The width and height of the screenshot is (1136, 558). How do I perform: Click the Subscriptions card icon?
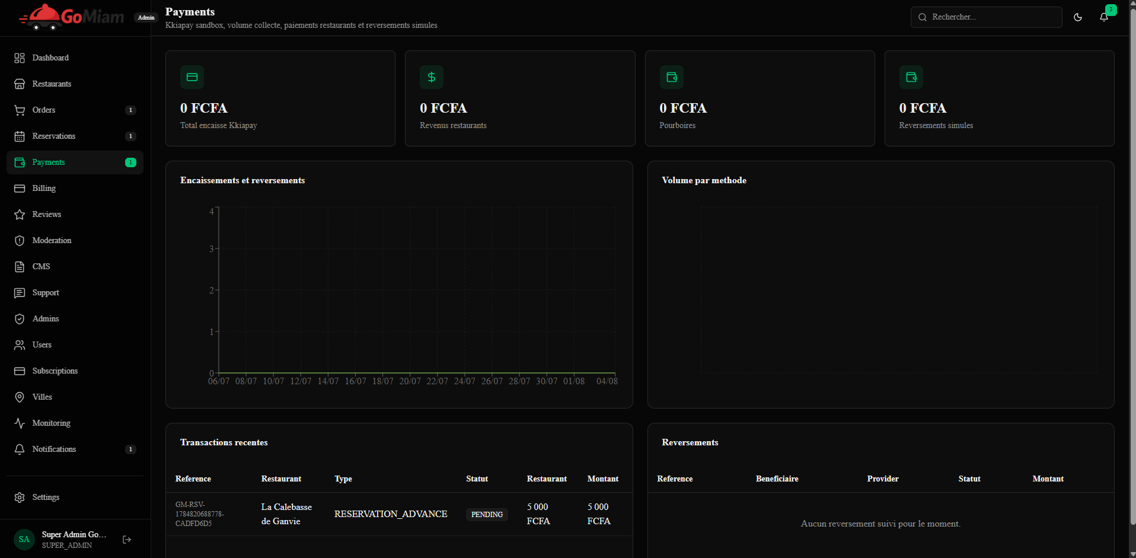coord(20,371)
